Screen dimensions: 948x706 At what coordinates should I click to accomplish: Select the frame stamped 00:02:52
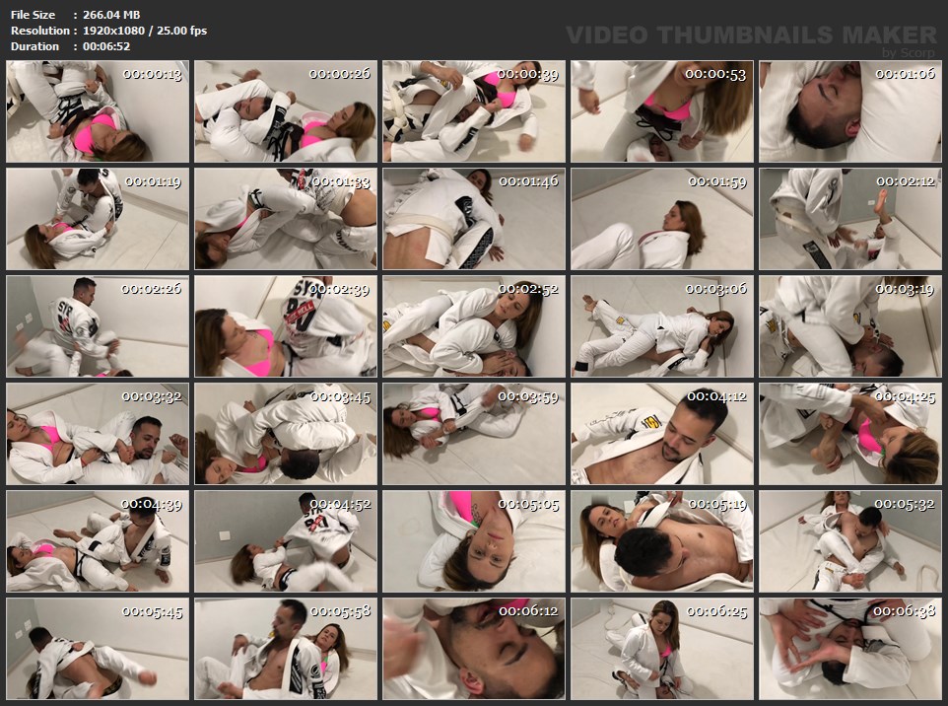(474, 326)
